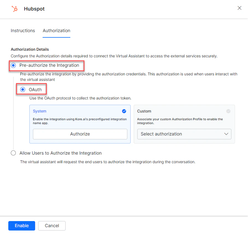Expand the custom Authorization Profile list
Screen dimensions: 248x233
(184, 134)
